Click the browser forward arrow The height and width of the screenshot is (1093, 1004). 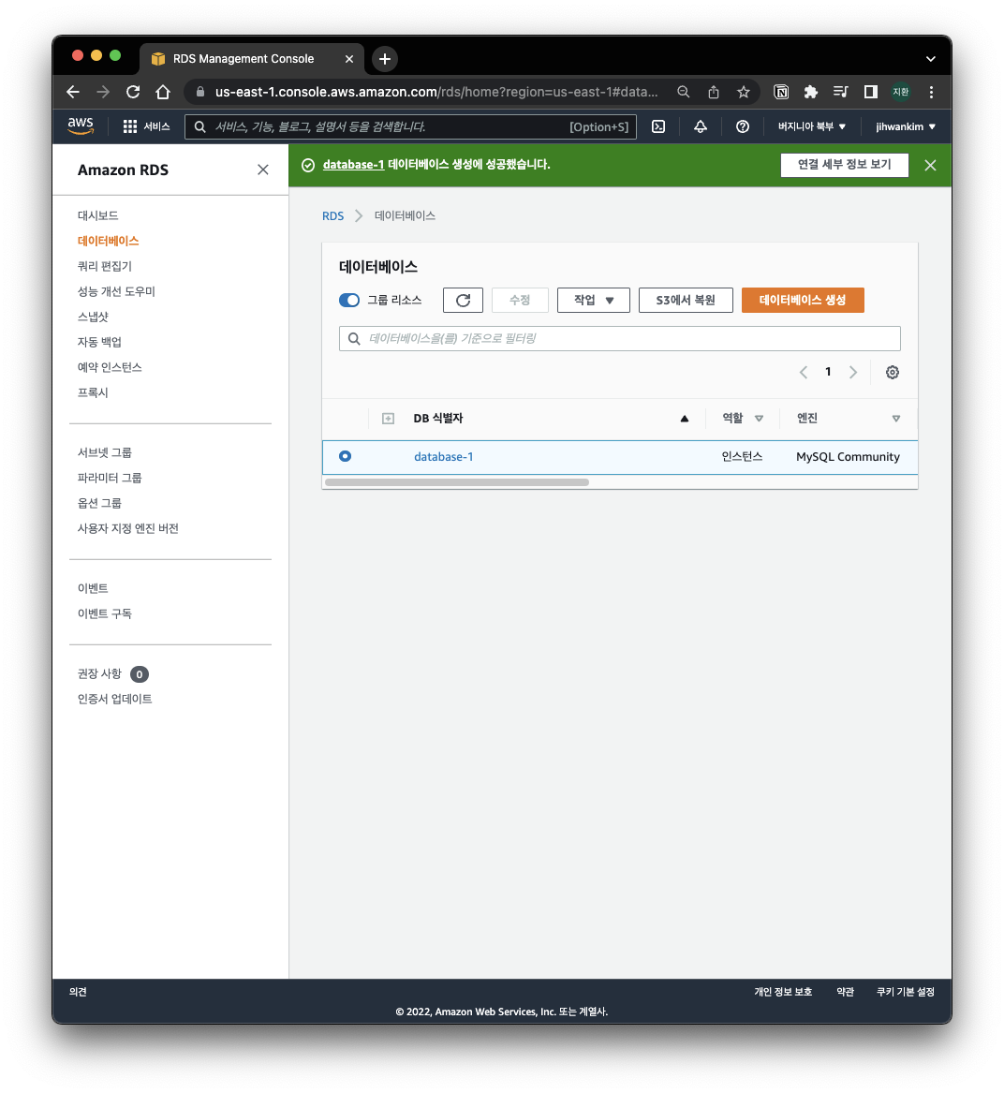pyautogui.click(x=103, y=92)
